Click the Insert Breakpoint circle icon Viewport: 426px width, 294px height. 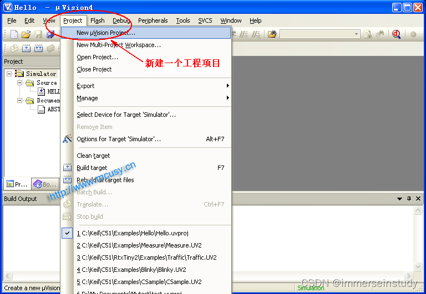pyautogui.click(x=413, y=34)
